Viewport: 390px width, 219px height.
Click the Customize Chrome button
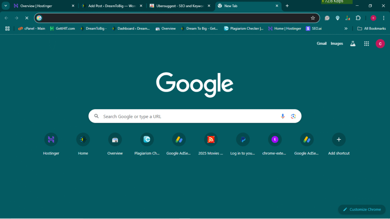pos(361,209)
